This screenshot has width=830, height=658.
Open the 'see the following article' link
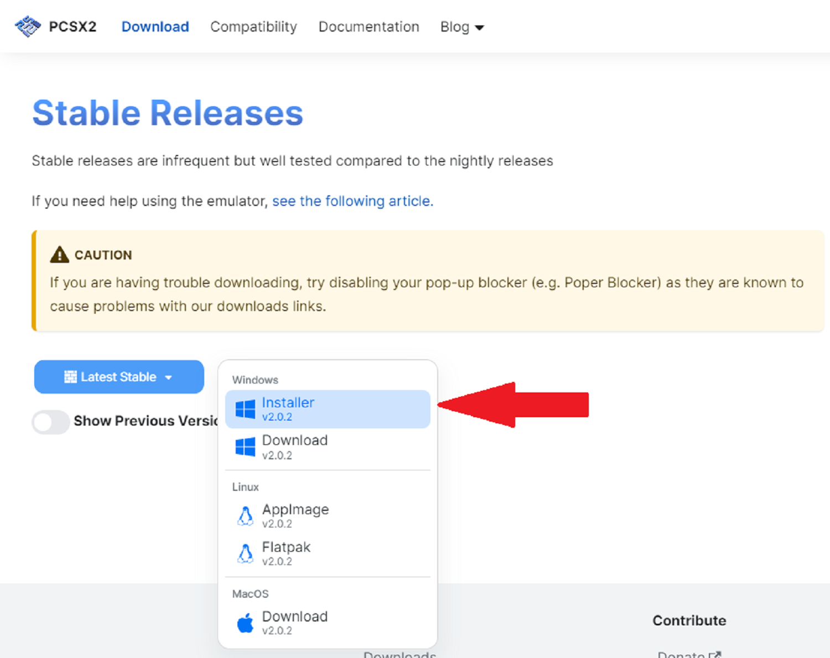[x=352, y=201]
